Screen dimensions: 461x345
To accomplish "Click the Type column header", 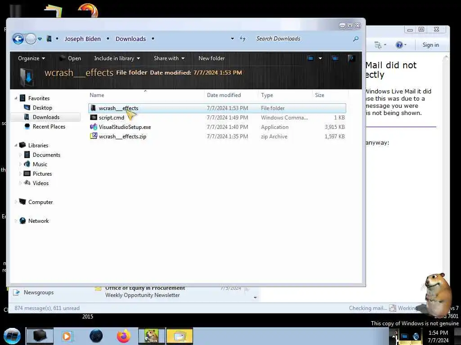I will tap(267, 95).
